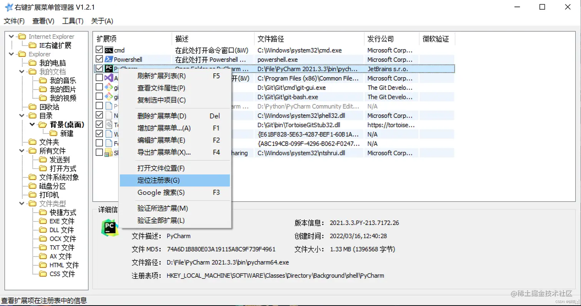This screenshot has height=306, width=581.
Task: Collapse the 背景(桌面) tree node
Action: click(32, 124)
